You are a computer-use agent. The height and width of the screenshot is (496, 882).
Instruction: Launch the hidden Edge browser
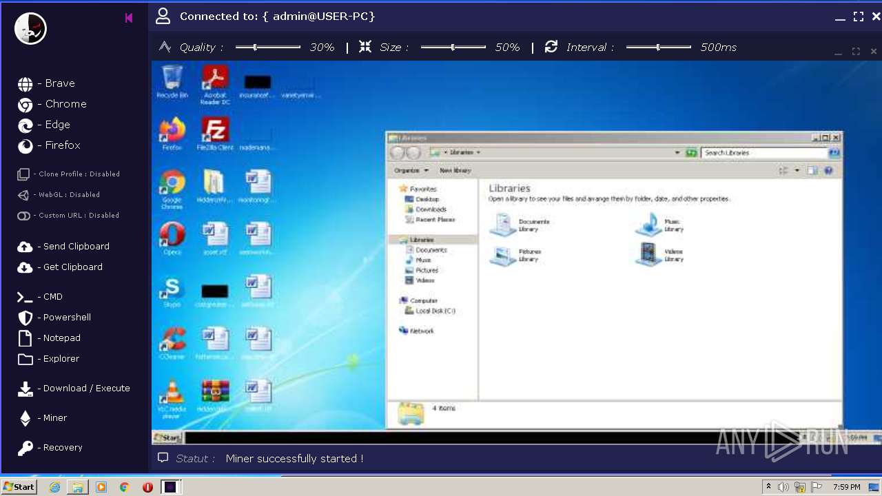[44, 125]
